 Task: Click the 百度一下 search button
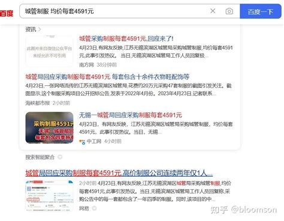[x=261, y=11]
